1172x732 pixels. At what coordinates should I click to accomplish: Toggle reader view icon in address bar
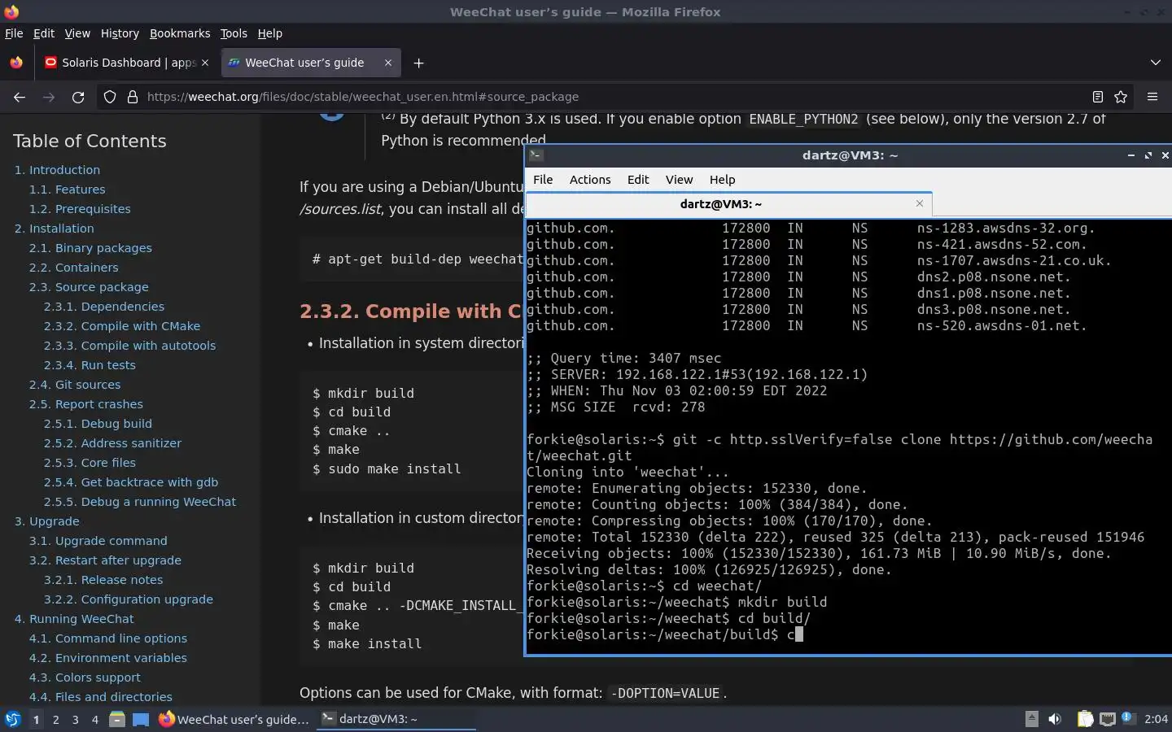tap(1097, 97)
